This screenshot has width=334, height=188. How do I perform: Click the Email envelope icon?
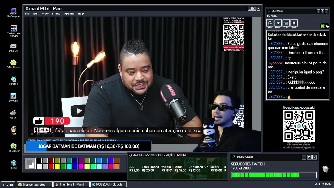(294, 23)
